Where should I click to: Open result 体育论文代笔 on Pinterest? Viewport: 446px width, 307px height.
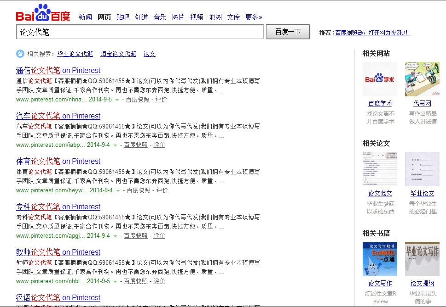point(58,161)
